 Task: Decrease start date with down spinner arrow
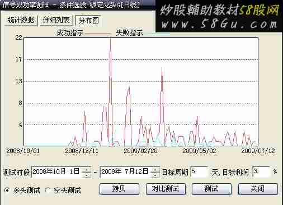click(87, 175)
